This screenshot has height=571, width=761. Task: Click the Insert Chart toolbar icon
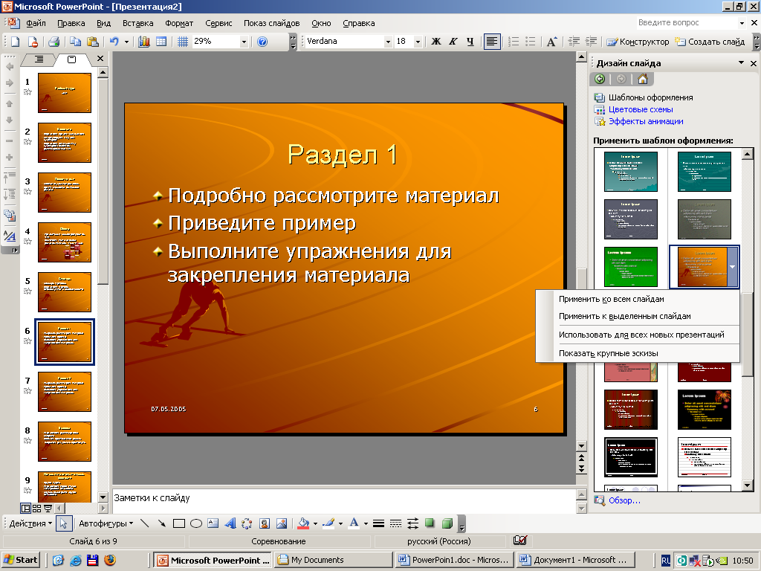pos(144,42)
